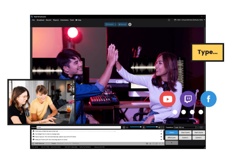Click the folder icon in sources toolbar

pos(147,144)
